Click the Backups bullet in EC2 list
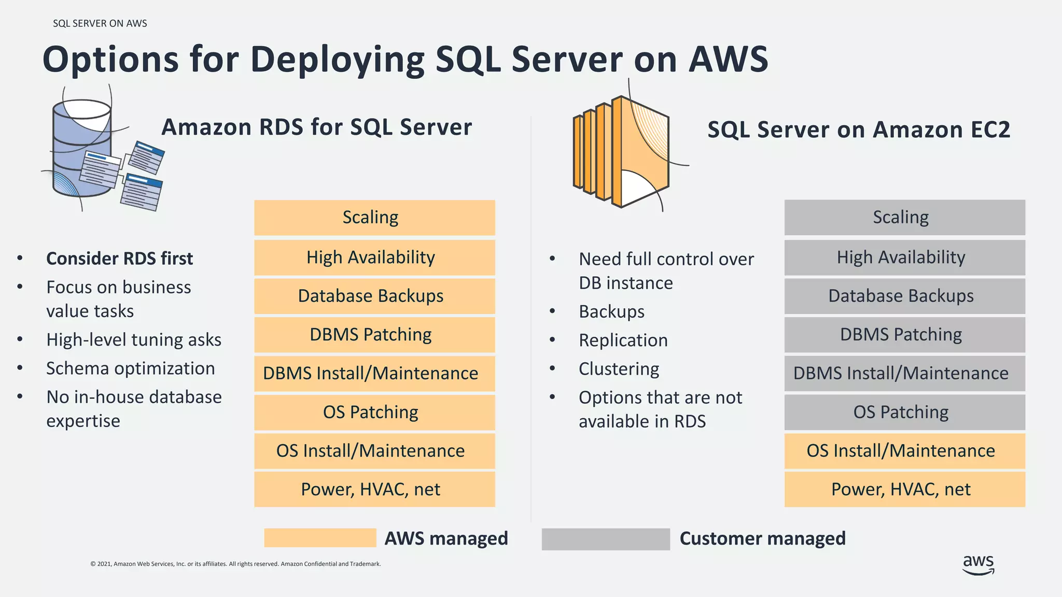The image size is (1062, 597). [x=612, y=312]
